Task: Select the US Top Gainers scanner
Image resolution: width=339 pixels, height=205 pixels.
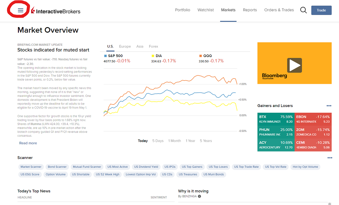Action: pos(192,167)
